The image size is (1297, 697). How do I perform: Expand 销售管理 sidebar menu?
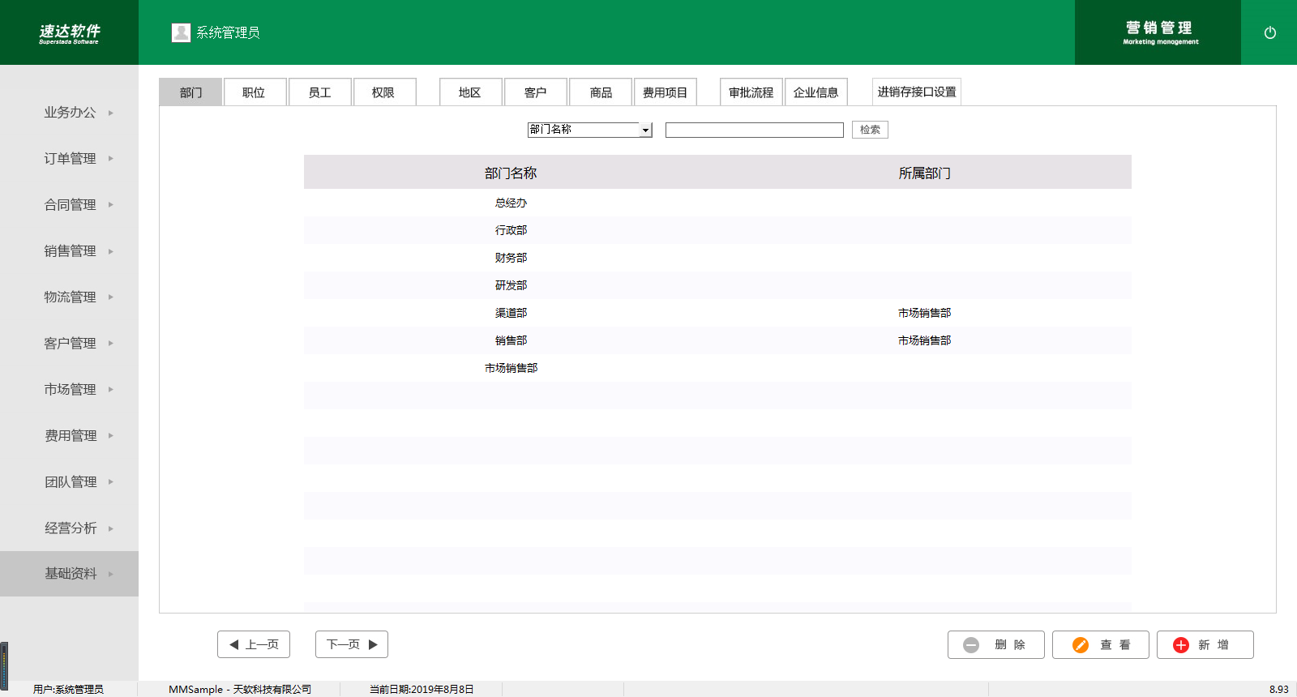click(70, 251)
